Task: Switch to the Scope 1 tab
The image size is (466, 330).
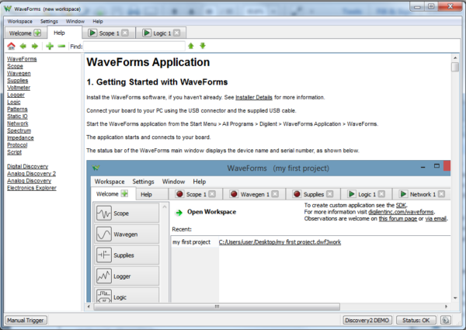Action: (x=109, y=33)
